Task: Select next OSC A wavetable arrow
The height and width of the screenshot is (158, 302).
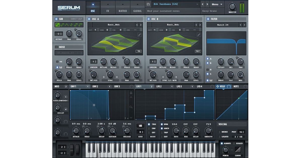Action: [x=141, y=25]
